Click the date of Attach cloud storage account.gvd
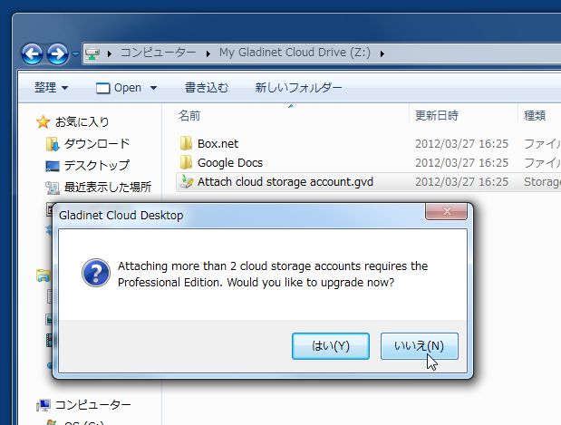Image resolution: width=561 pixels, height=425 pixels. 461,182
